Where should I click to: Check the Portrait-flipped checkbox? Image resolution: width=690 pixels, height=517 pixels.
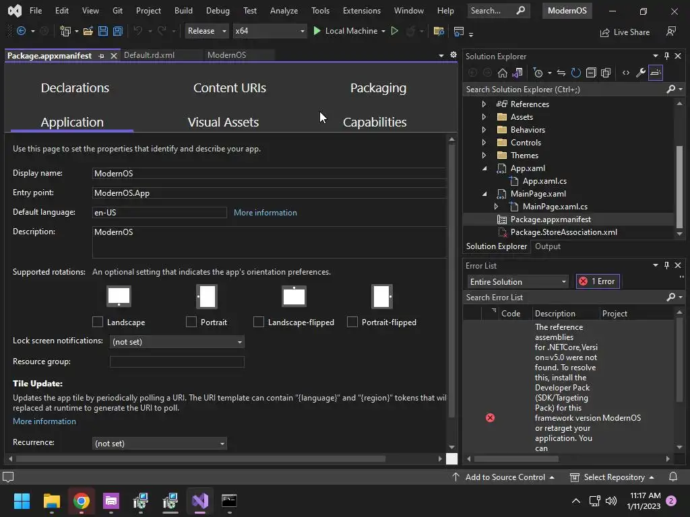pyautogui.click(x=352, y=322)
